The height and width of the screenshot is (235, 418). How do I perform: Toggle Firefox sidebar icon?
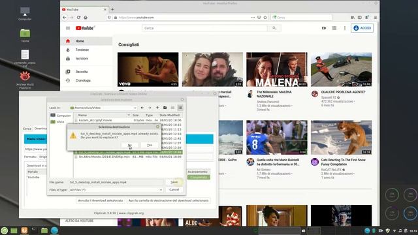click(360, 18)
